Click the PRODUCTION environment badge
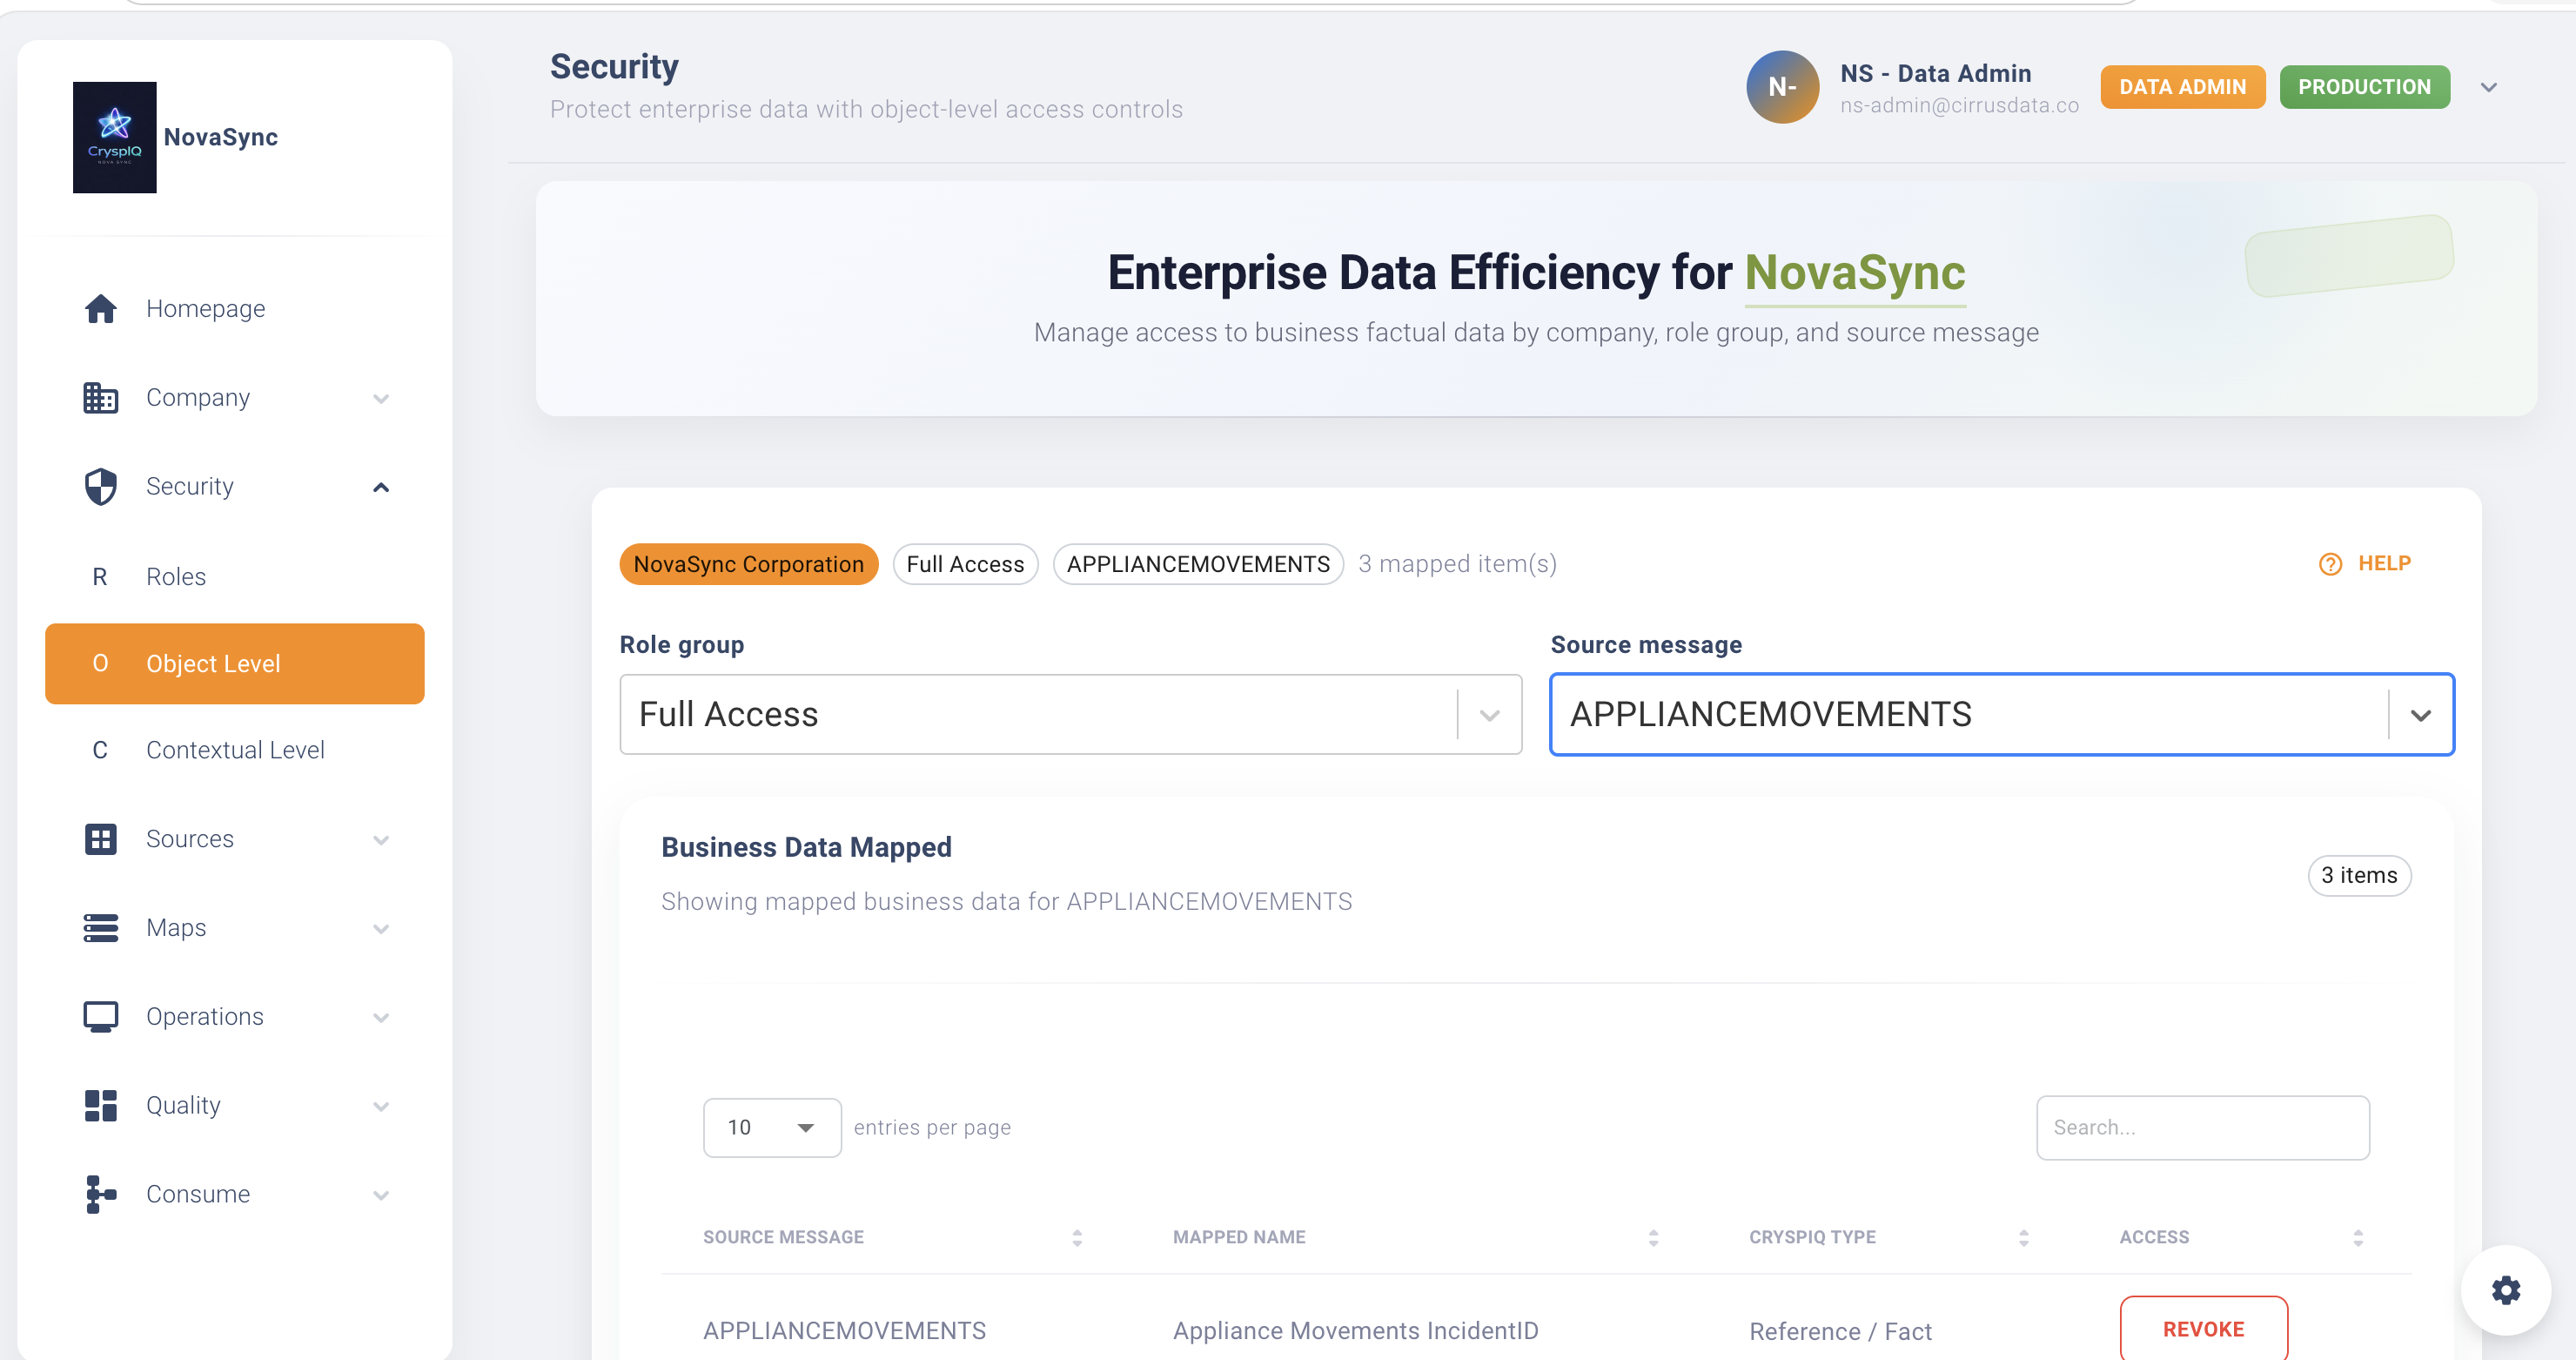 click(x=2364, y=87)
